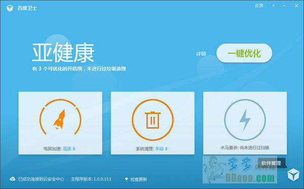
Task: Click the 木马查杀 尚未进行过扫描 text
Action: coord(245,148)
